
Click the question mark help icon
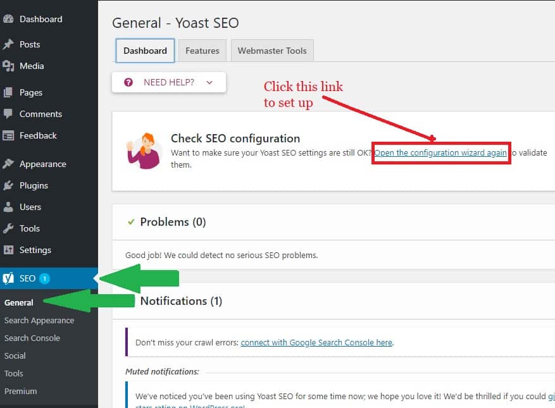coord(128,82)
